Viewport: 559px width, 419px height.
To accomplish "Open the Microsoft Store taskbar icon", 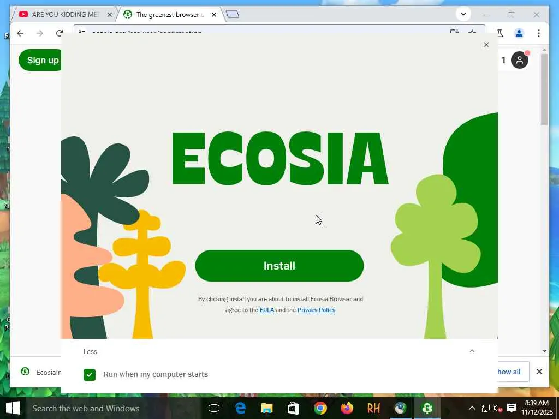I will click(293, 408).
